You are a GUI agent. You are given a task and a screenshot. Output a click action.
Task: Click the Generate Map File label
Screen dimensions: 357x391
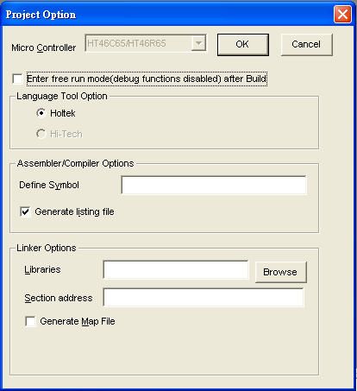pos(78,321)
